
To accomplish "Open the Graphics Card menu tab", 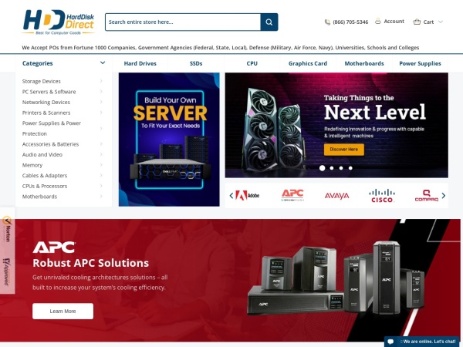I will coord(308,63).
